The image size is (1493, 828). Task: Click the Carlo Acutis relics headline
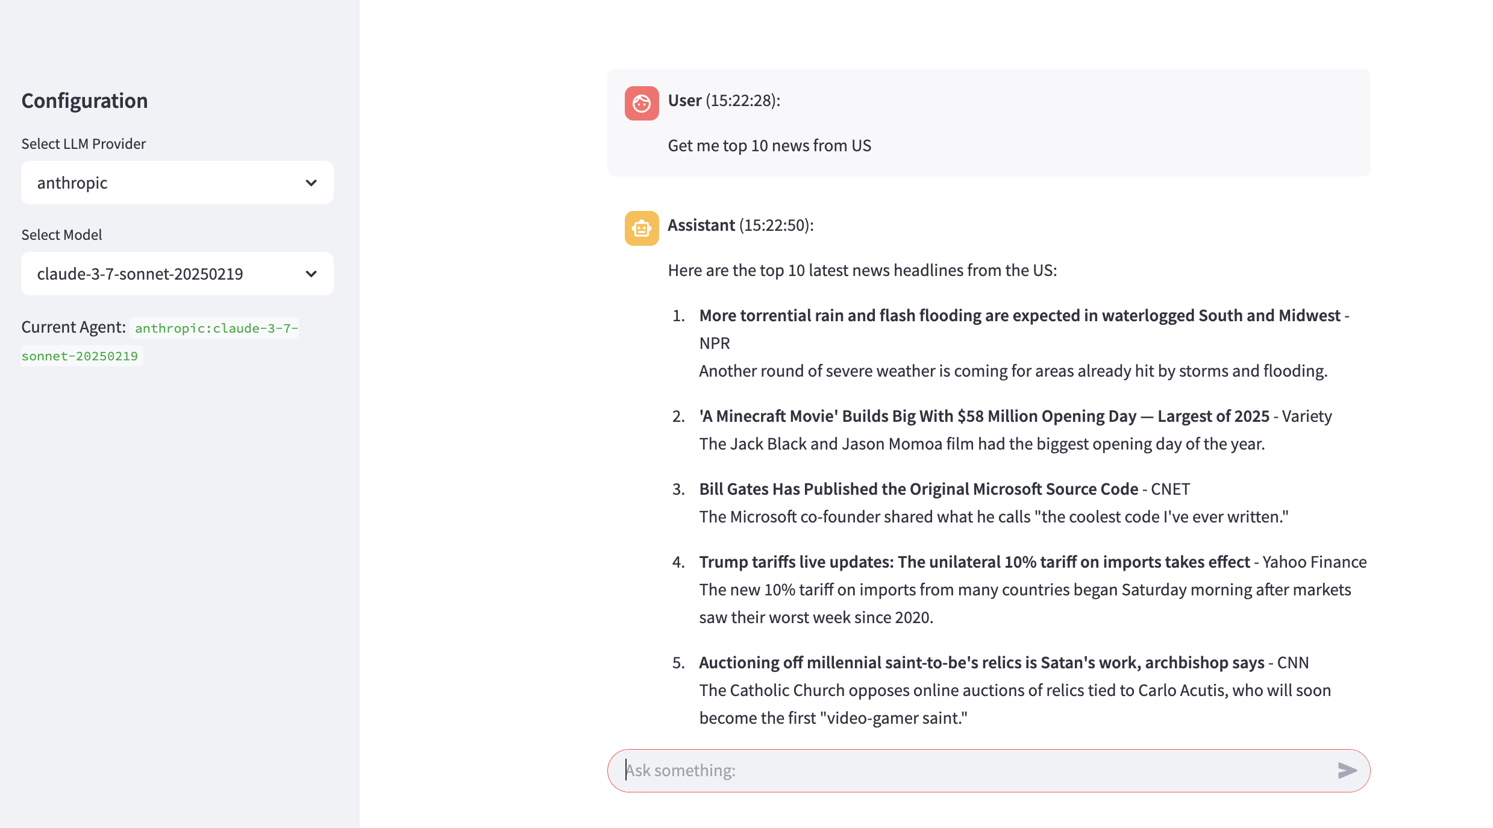(981, 662)
